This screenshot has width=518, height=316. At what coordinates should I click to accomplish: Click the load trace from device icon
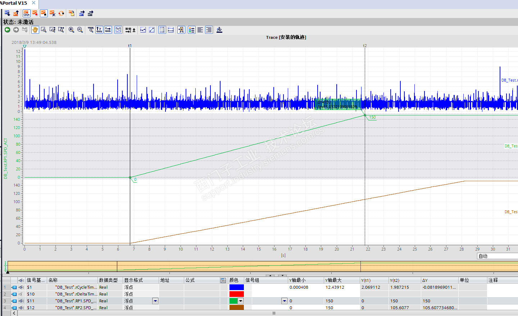16,13
